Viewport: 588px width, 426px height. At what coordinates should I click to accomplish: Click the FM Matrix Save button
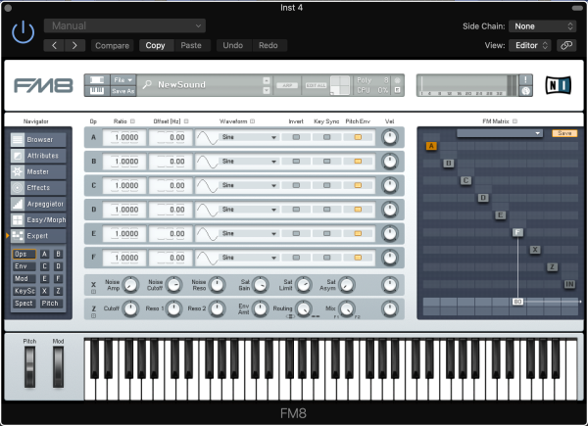[x=564, y=133]
